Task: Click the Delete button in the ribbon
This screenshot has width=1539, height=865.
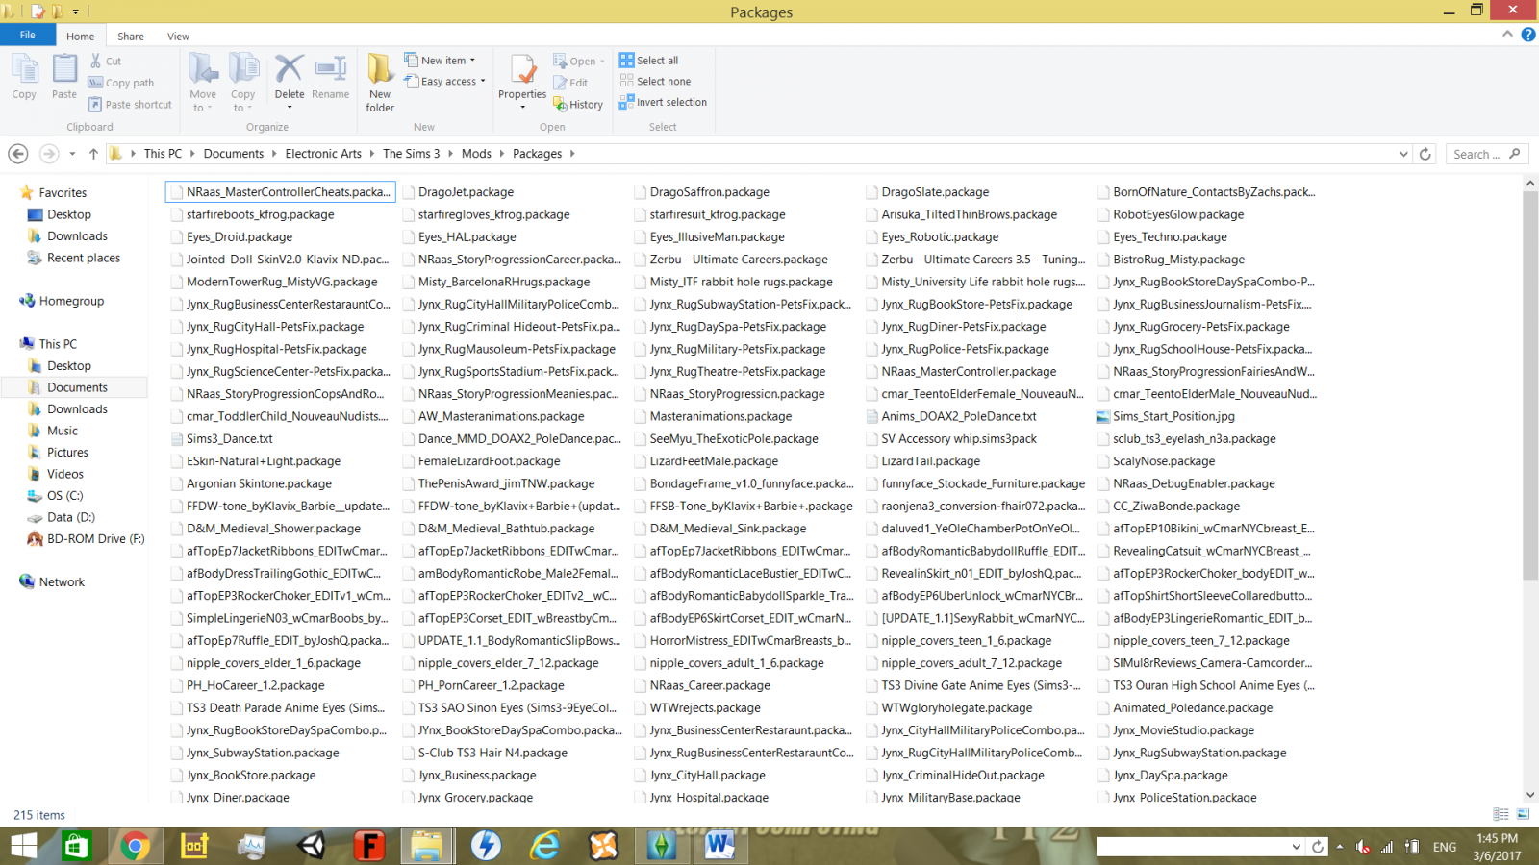Action: click(290, 76)
